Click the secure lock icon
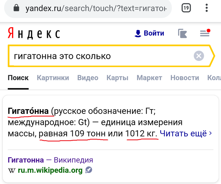This screenshot has width=221, height=184. [x=17, y=8]
